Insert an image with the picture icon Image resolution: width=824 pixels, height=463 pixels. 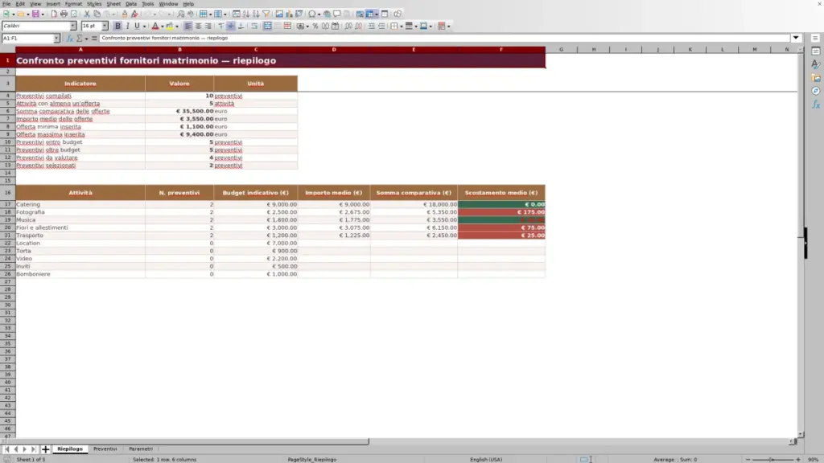[x=279, y=14]
